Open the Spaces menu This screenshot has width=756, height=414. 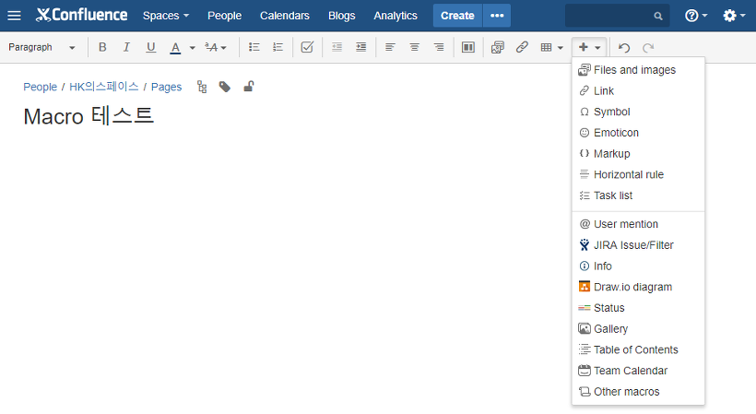166,16
